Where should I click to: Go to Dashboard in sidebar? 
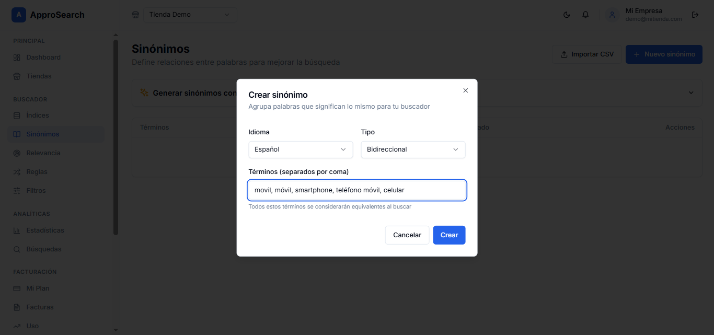(56, 57)
